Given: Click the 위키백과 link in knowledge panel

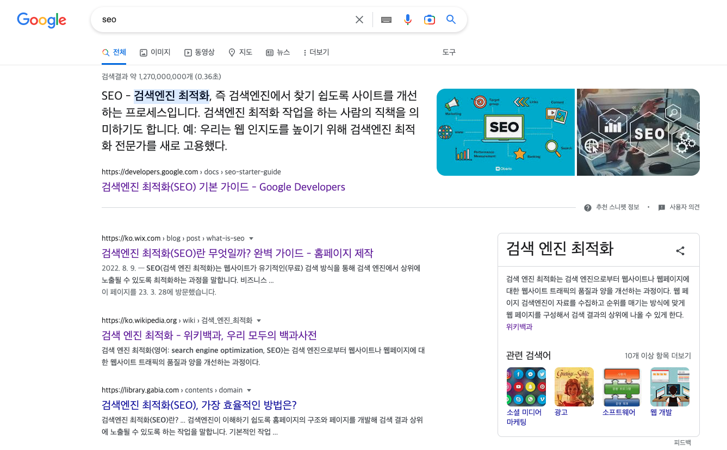Looking at the screenshot, I should pos(519,327).
